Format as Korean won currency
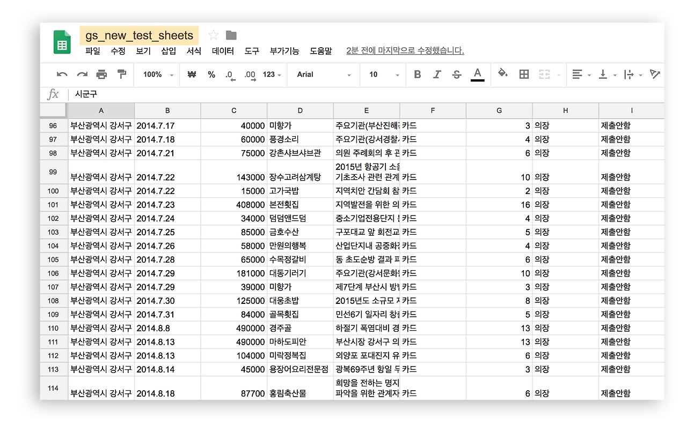Image resolution: width=687 pixels, height=447 pixels. [192, 74]
